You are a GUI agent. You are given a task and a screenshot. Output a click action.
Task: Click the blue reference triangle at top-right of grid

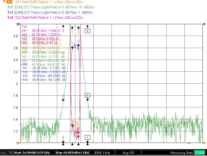[x=204, y=24]
